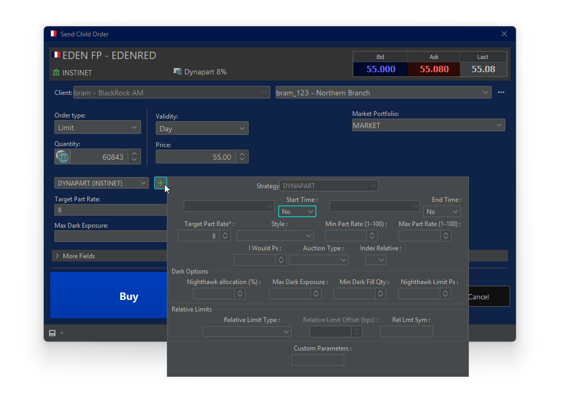This screenshot has width=565, height=419.
Task: Click the Min Part Rate stepper arrows
Action: [x=372, y=236]
